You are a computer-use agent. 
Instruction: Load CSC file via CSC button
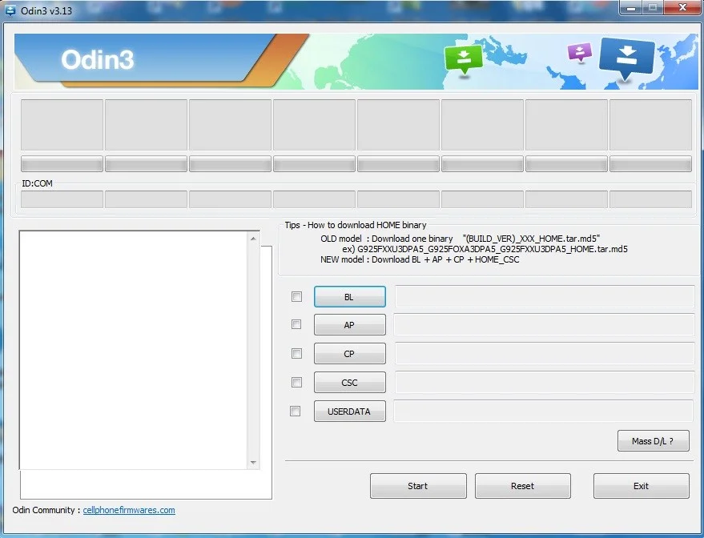pos(350,383)
